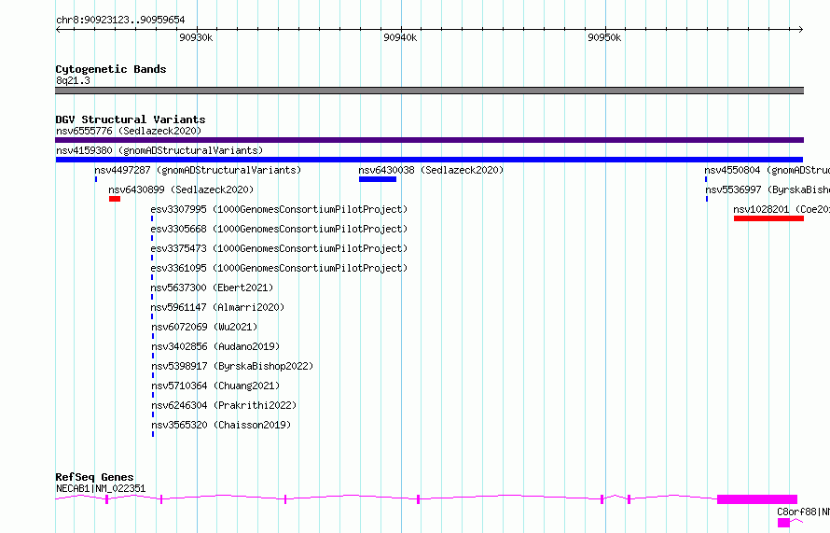The height and width of the screenshot is (533, 830).
Task: Click the red nsv1028201 variant bar
Action: (x=768, y=218)
